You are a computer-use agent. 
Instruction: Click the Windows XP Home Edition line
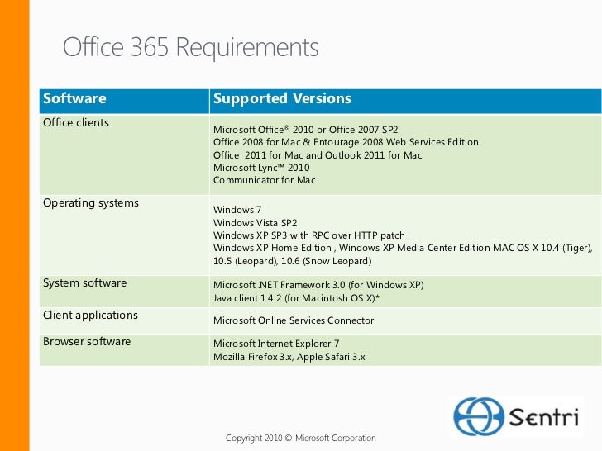tap(404, 248)
